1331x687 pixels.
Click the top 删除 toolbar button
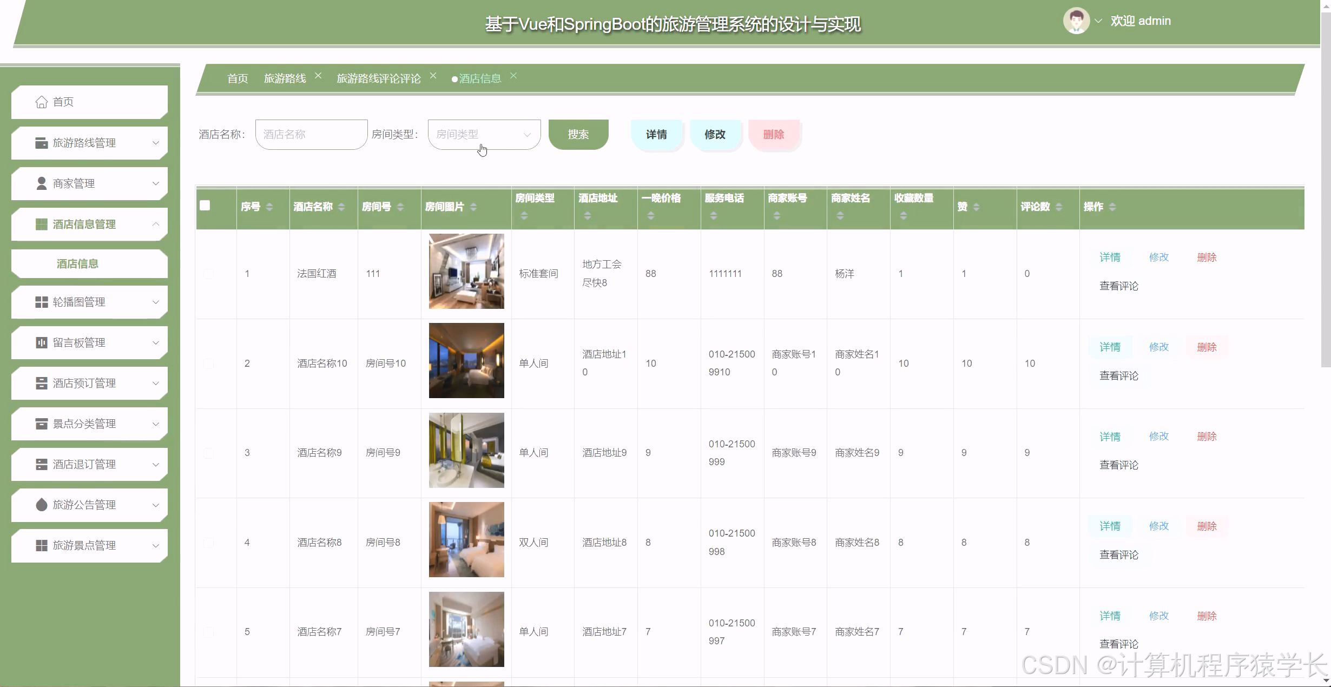[774, 134]
